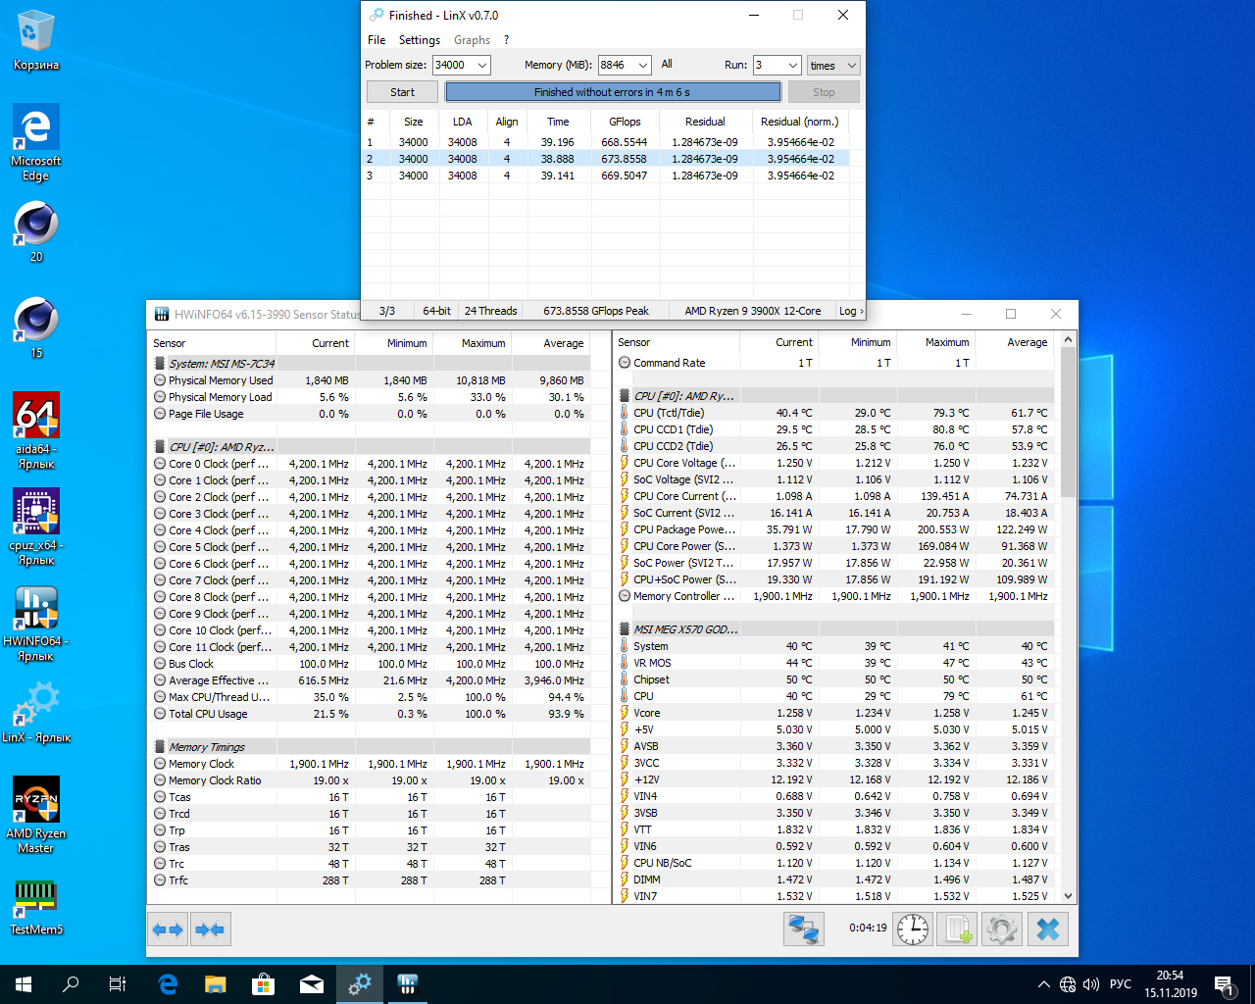Click the 673.8558 GFlops Peak status entry
1255x1004 pixels.
(x=596, y=311)
